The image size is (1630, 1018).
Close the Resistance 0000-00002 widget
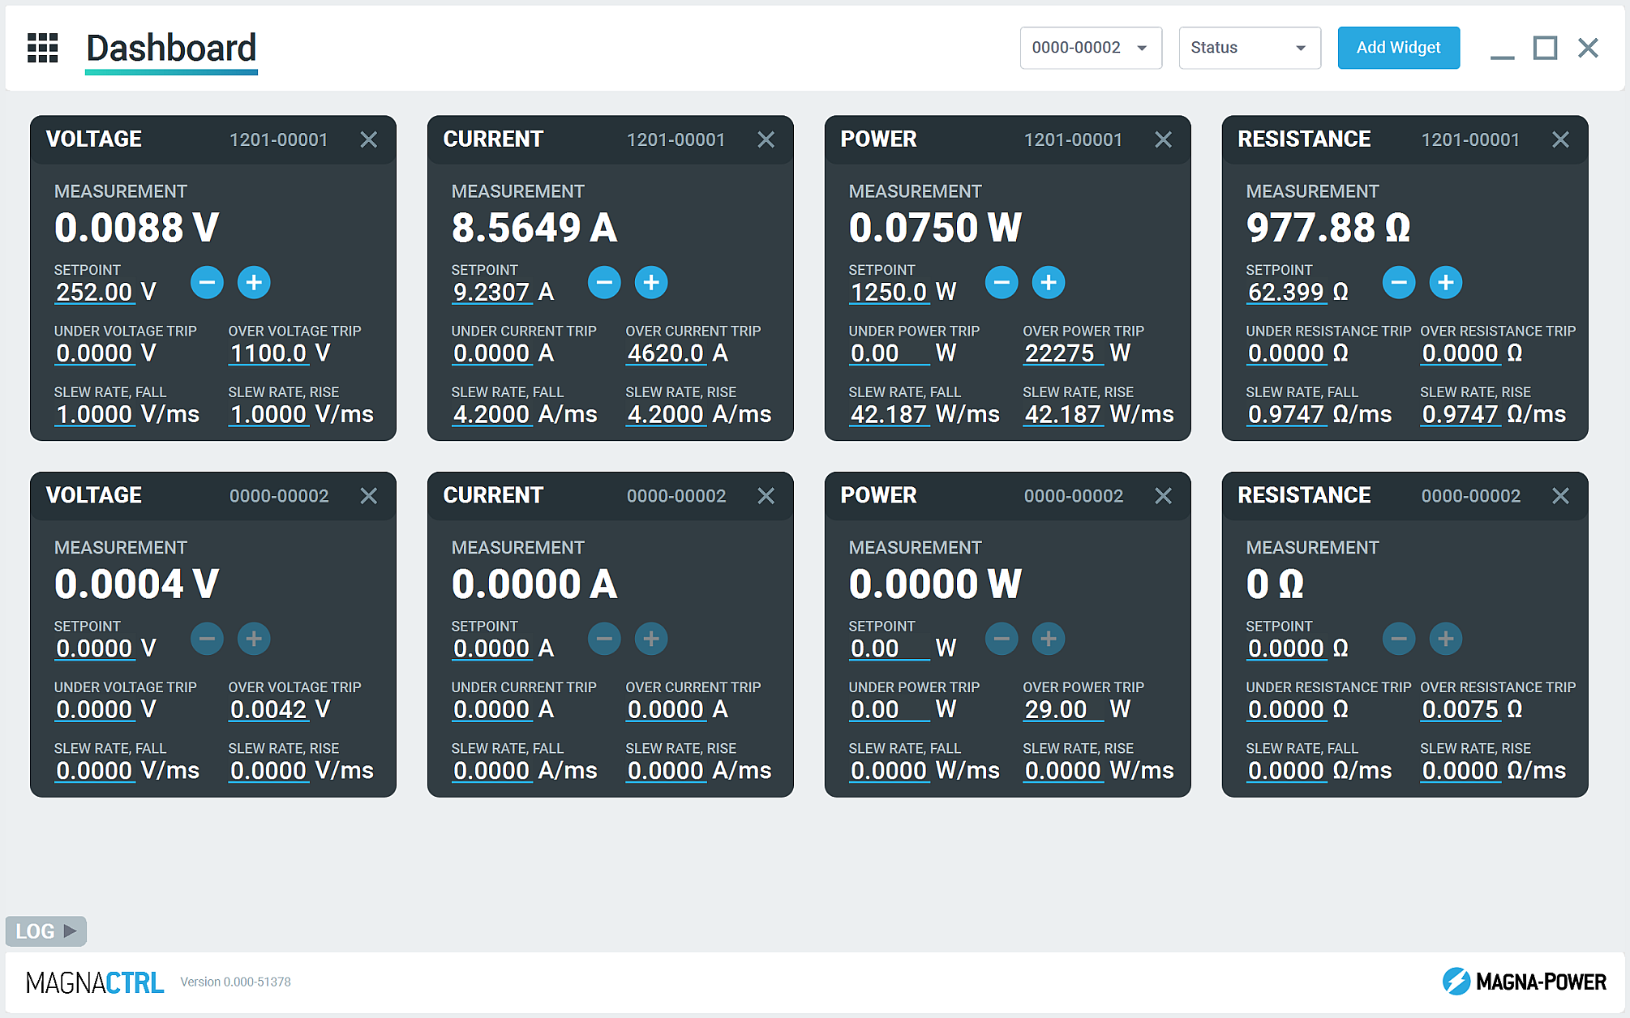click(x=1560, y=496)
